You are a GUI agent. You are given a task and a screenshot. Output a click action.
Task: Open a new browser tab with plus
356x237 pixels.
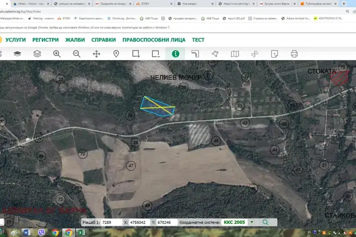click(344, 4)
